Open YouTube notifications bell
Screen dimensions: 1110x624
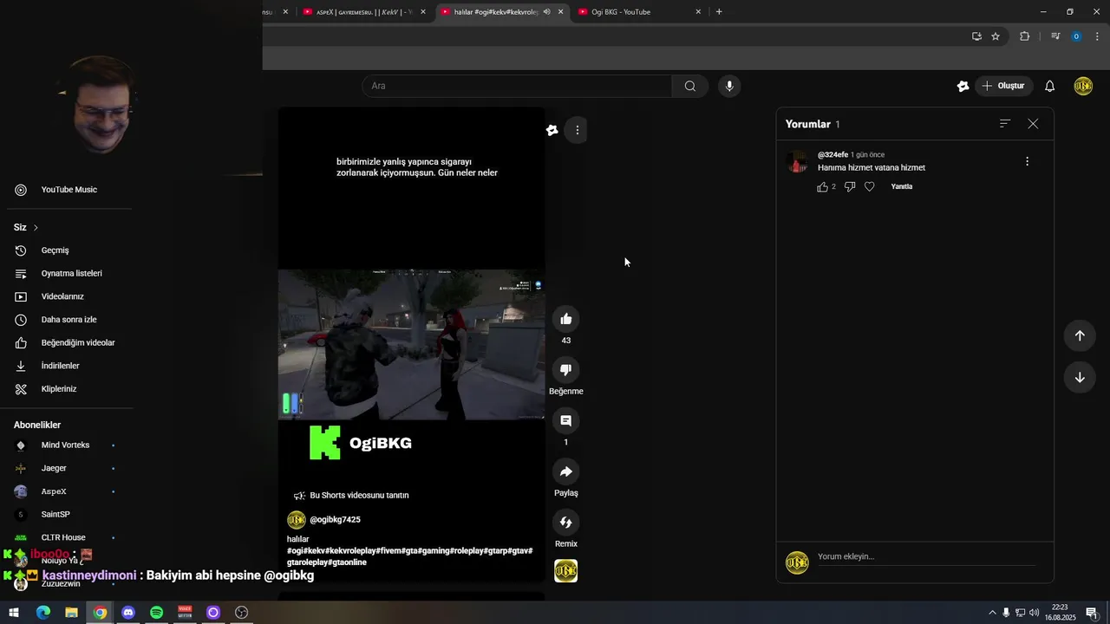pyautogui.click(x=1049, y=86)
